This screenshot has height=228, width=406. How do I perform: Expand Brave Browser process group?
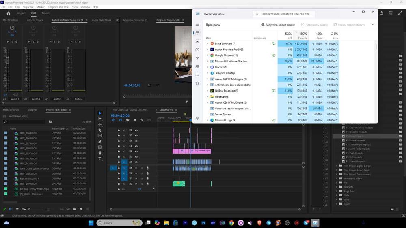(207, 44)
